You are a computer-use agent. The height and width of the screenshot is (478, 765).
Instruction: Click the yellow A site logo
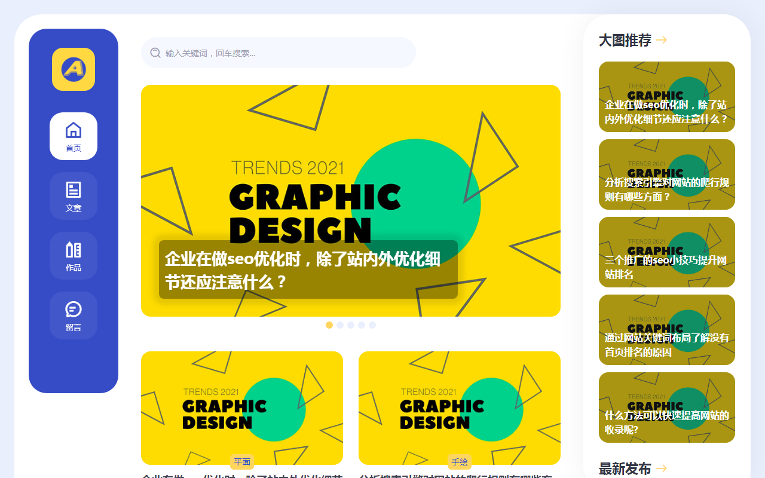(74, 69)
